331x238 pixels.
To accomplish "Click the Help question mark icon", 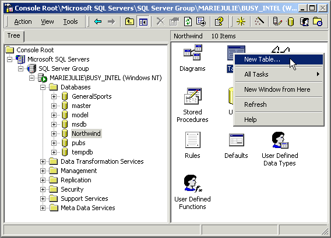I will pos(219,21).
